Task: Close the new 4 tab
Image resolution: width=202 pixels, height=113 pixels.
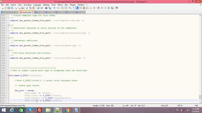Action: click(x=74, y=12)
